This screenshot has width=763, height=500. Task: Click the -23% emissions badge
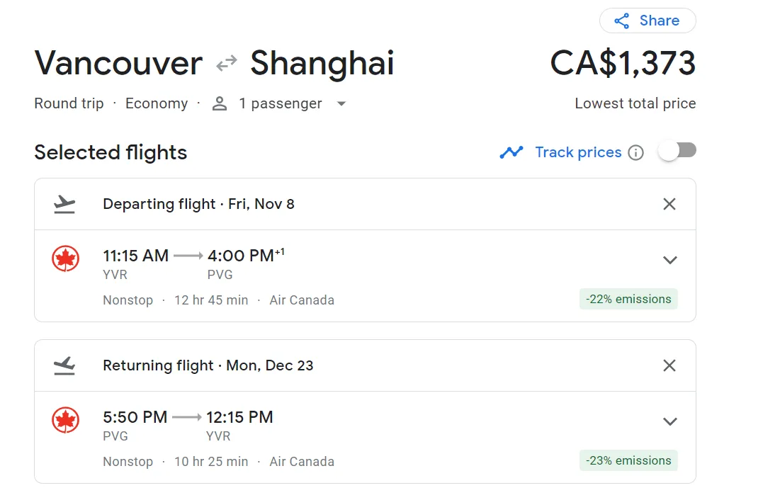coord(628,460)
